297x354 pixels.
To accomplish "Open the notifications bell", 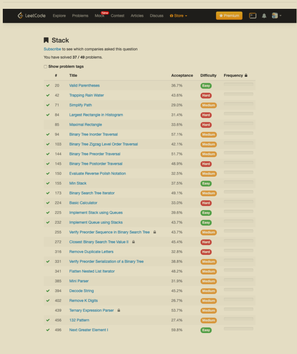I will (264, 16).
